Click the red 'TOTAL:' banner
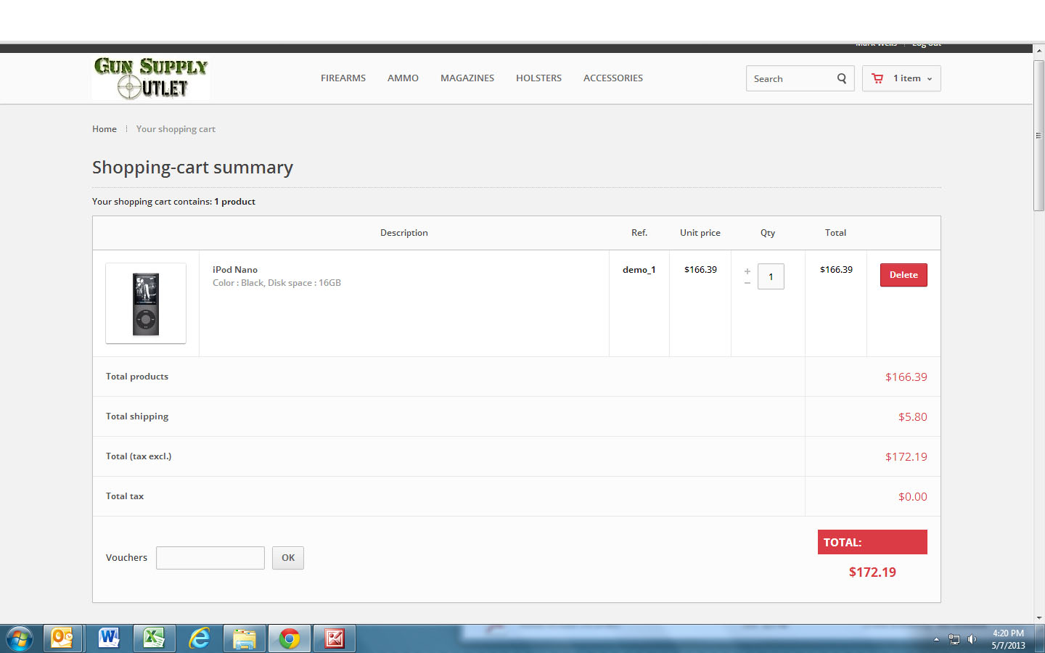The image size is (1045, 653). pyautogui.click(x=872, y=542)
